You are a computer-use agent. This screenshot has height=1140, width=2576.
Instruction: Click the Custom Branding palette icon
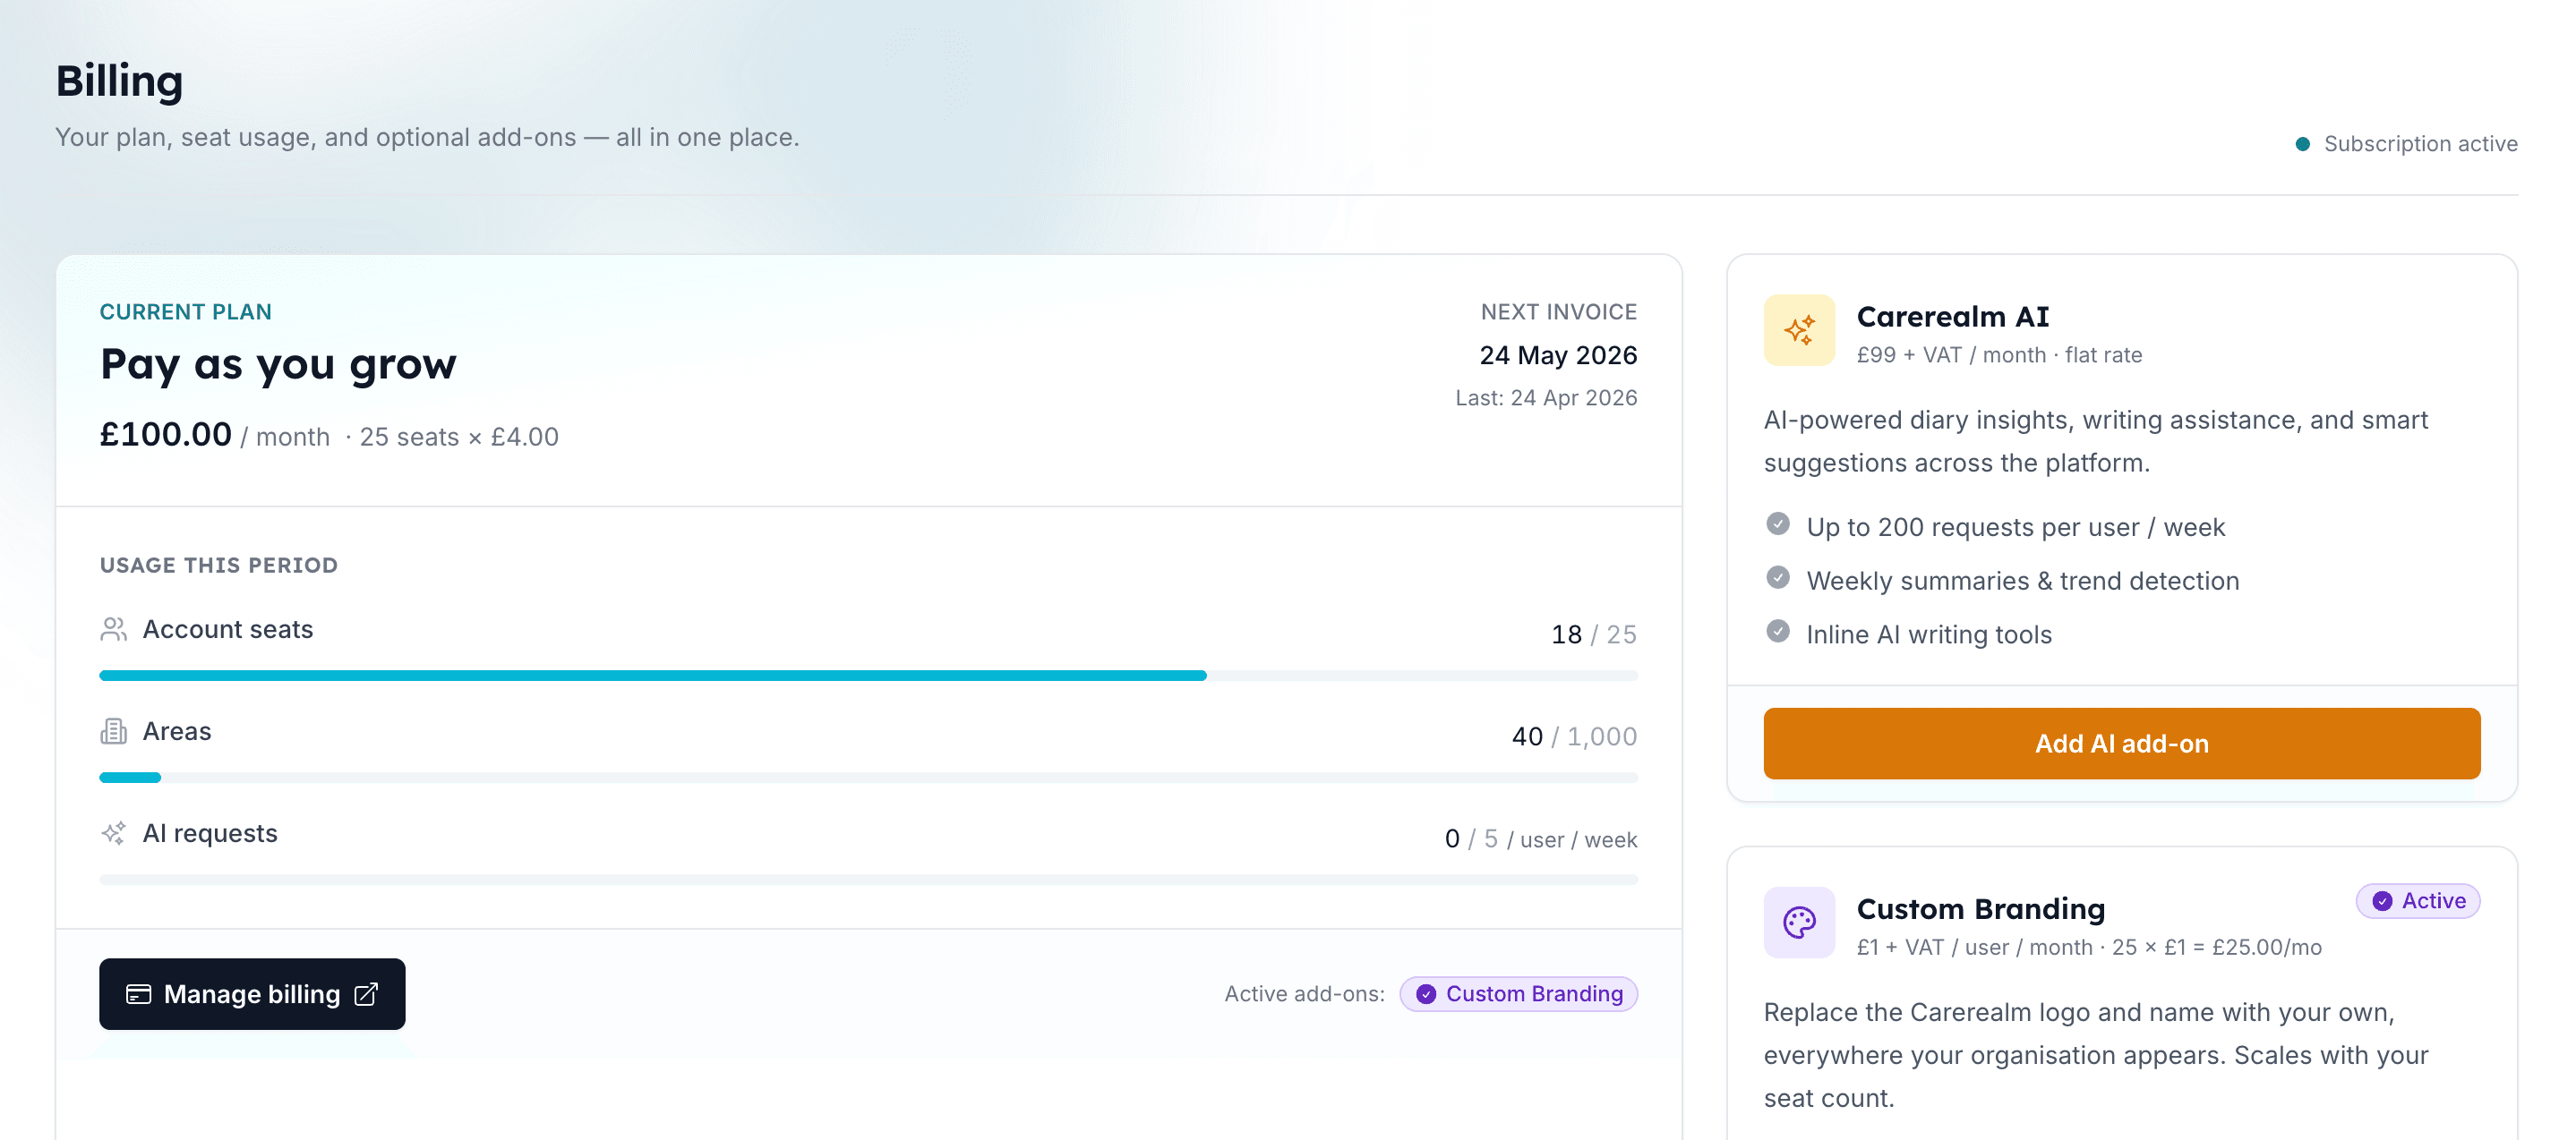coord(1799,921)
